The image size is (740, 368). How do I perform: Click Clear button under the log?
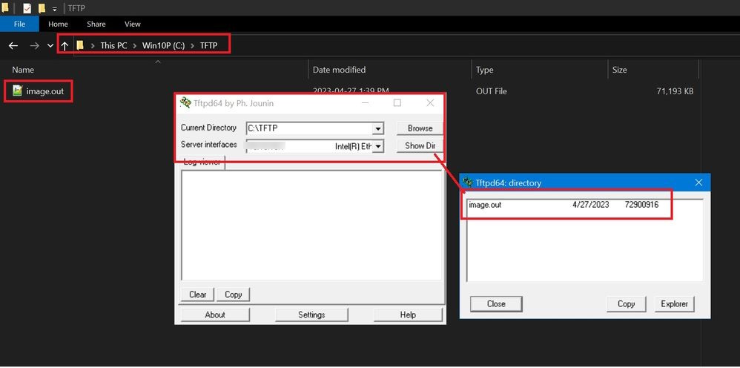[198, 295]
